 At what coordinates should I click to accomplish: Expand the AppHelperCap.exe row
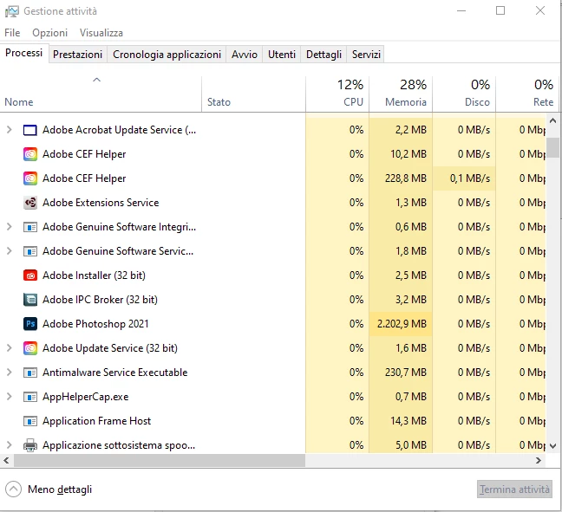tap(10, 397)
